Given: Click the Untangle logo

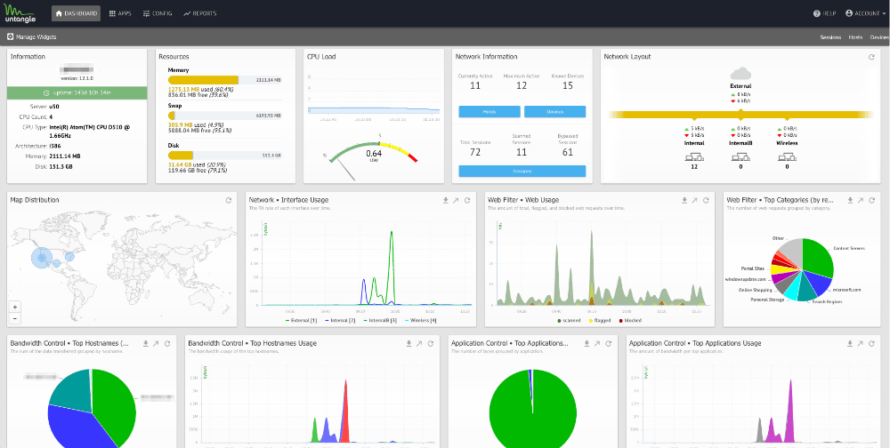Looking at the screenshot, I should tap(20, 13).
